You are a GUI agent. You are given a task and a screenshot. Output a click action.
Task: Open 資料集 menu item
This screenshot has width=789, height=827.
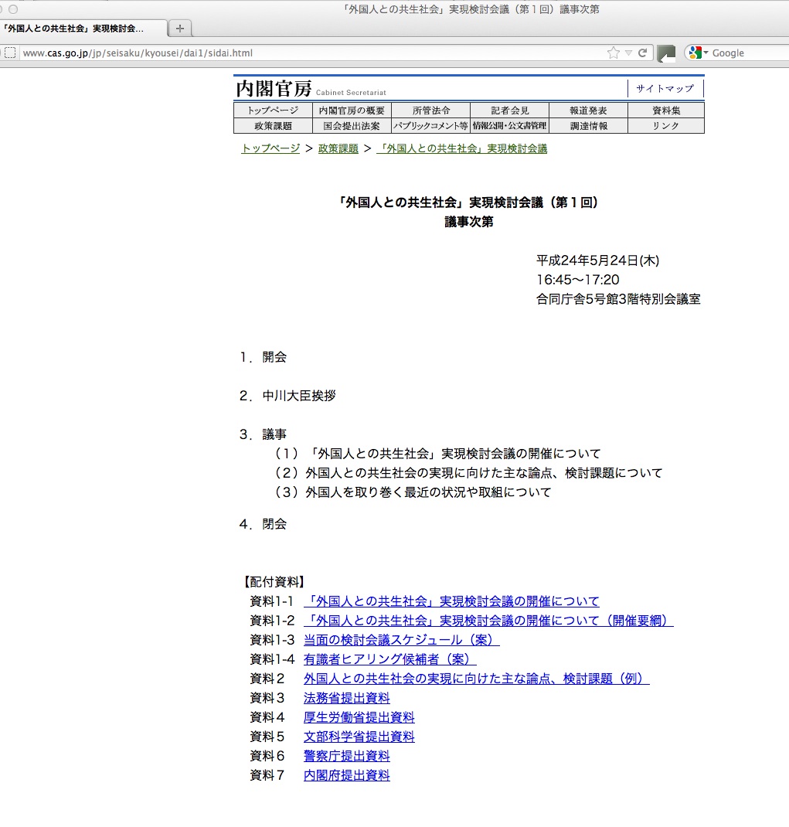pos(666,111)
